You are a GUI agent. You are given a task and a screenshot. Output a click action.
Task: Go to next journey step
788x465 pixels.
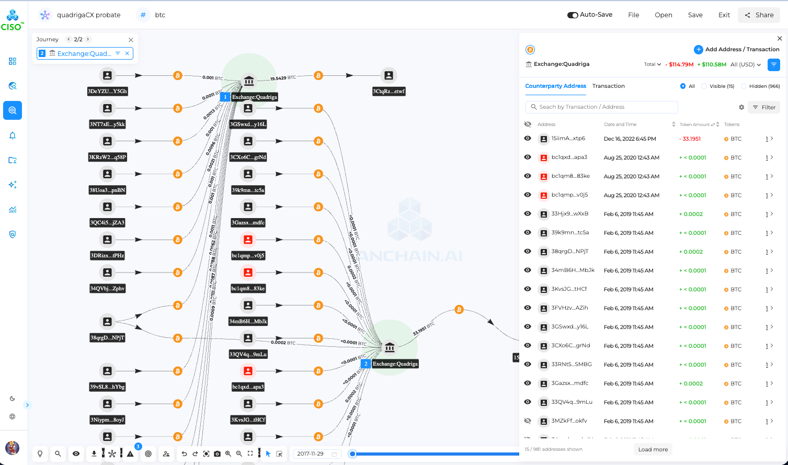(88, 39)
